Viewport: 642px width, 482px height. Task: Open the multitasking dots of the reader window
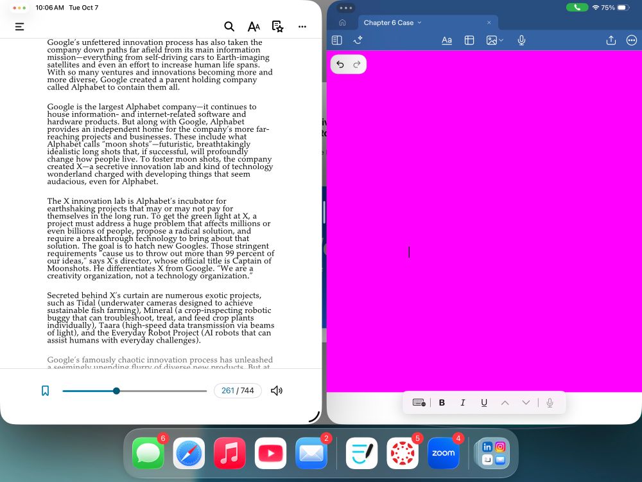coord(19,8)
